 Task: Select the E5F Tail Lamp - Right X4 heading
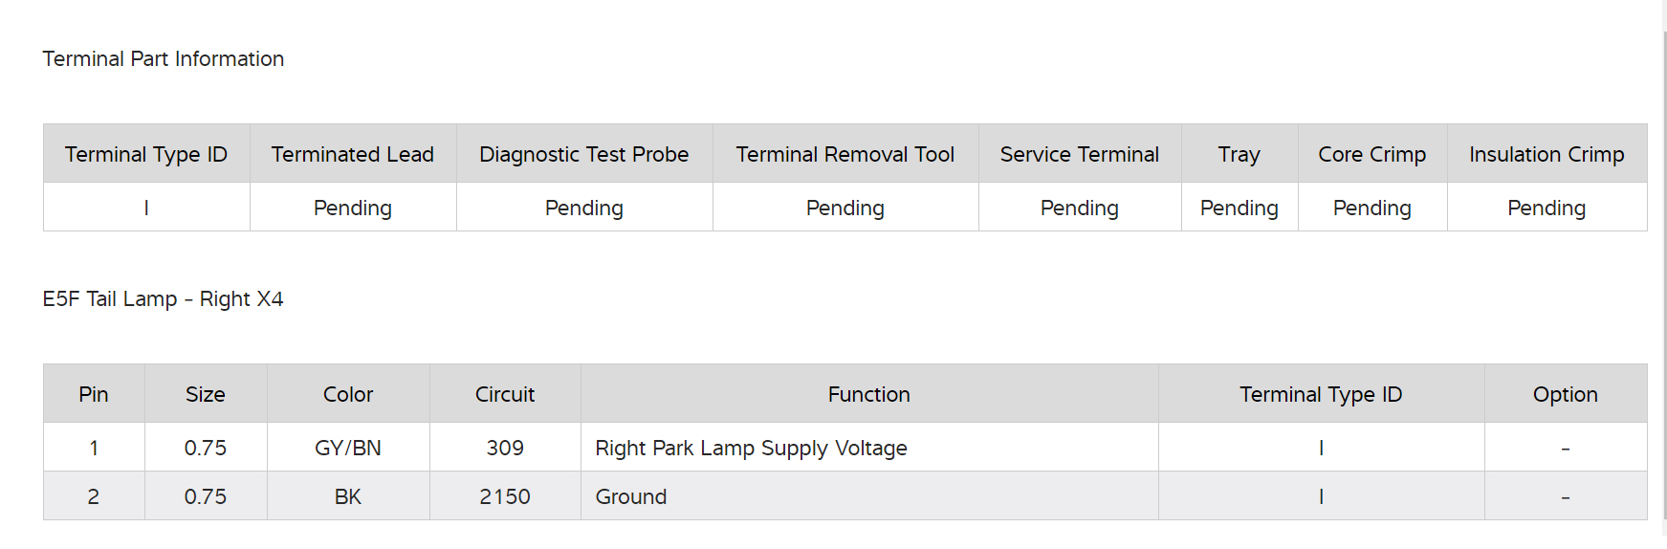164,299
